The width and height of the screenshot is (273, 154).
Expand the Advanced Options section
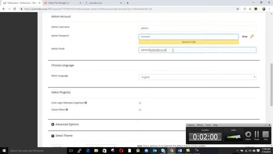coord(53,124)
